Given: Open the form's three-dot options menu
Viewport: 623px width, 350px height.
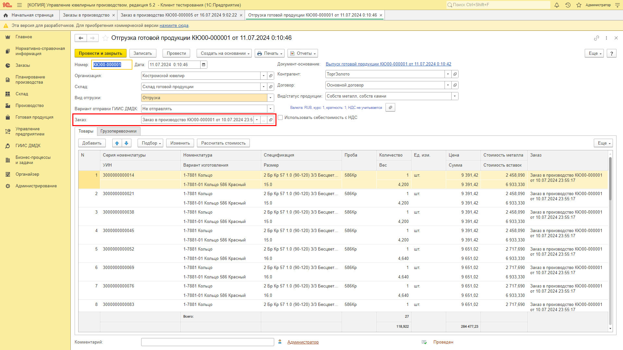Looking at the screenshot, I should tap(606, 38).
